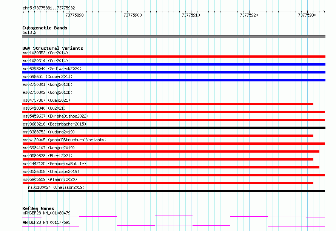Click the red bar of nsv5459637
Image resolution: width=336 pixels, height=231 pixels.
click(x=174, y=120)
